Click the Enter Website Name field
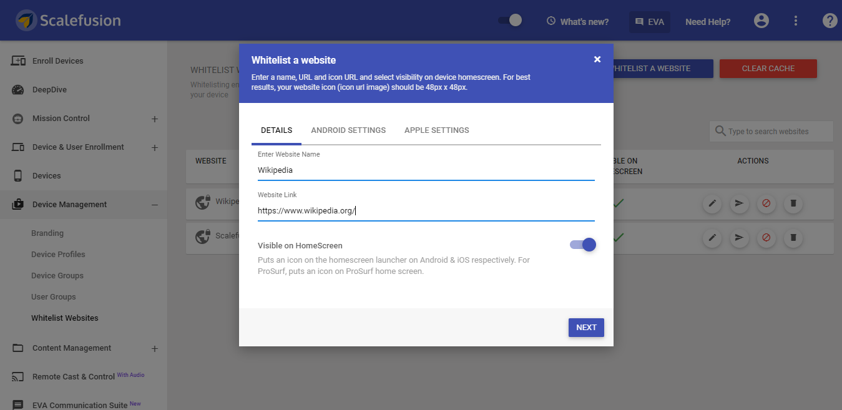 pos(426,170)
